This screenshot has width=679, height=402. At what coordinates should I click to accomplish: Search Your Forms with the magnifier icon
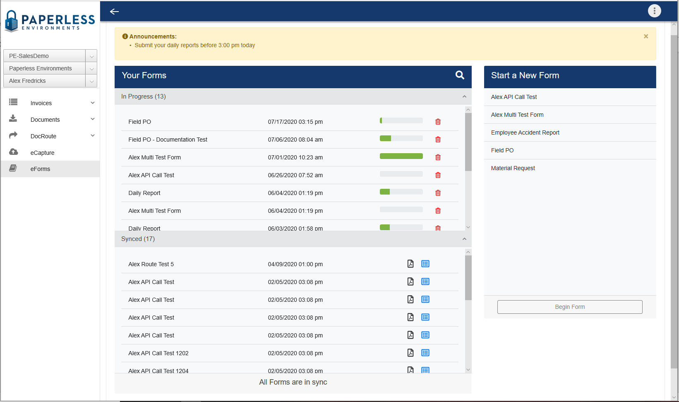tap(460, 75)
